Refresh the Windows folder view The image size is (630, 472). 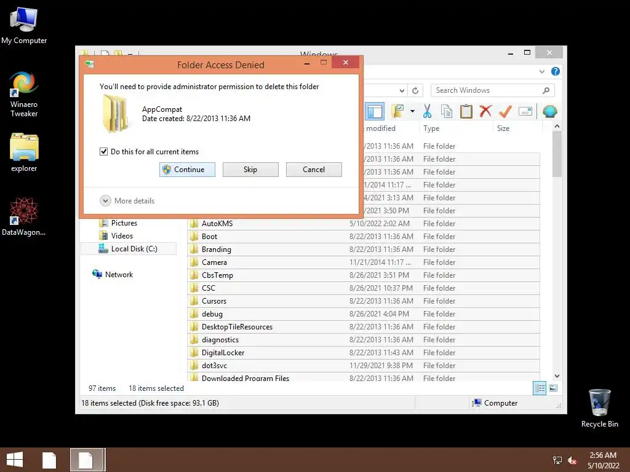pos(415,91)
